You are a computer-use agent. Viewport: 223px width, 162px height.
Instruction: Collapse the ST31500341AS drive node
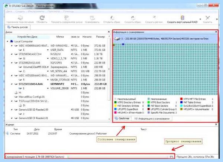12,54
